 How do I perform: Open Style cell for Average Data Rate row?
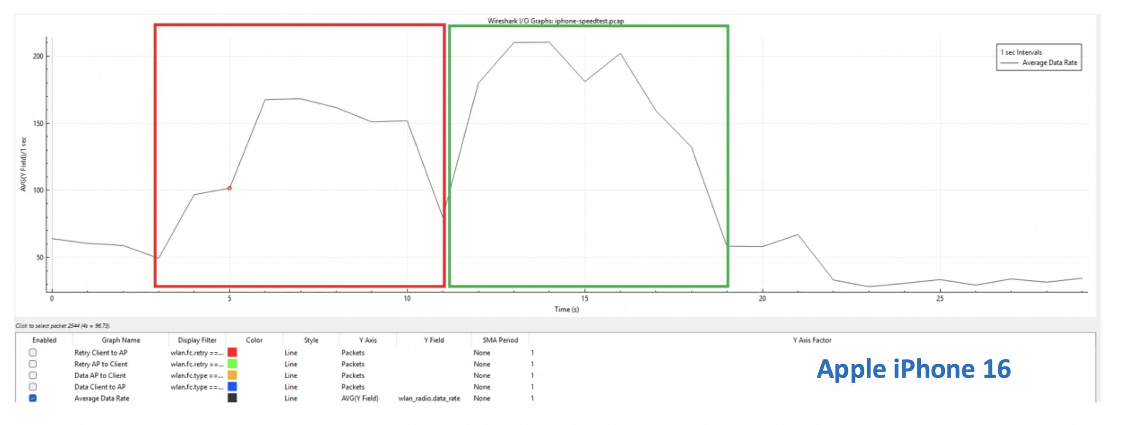pyautogui.click(x=291, y=398)
